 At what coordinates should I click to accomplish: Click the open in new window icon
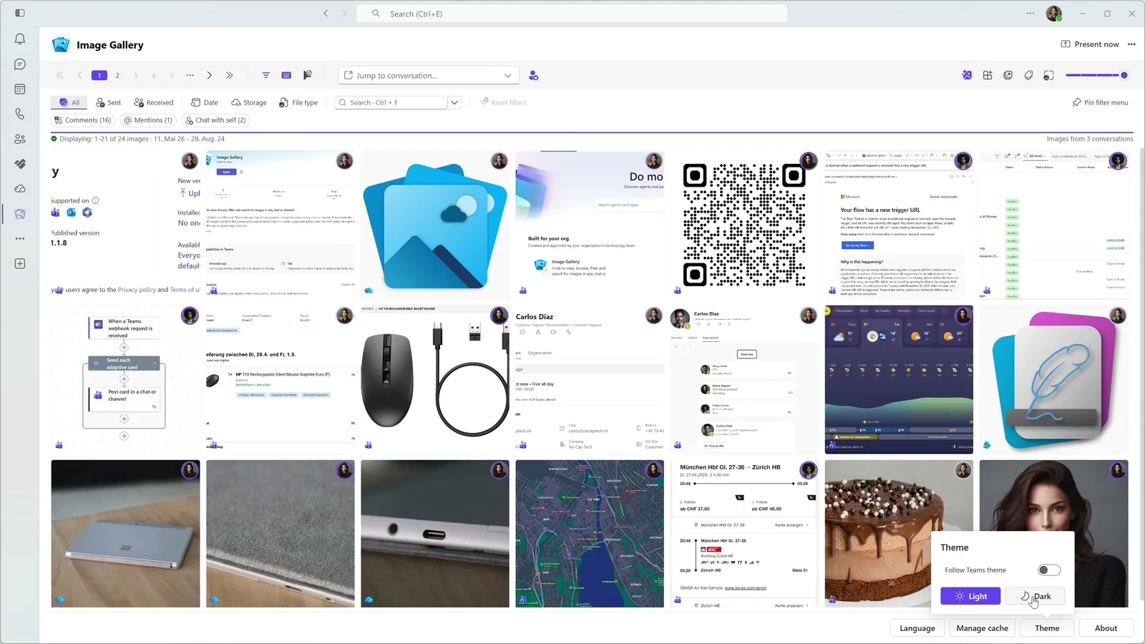(1008, 75)
